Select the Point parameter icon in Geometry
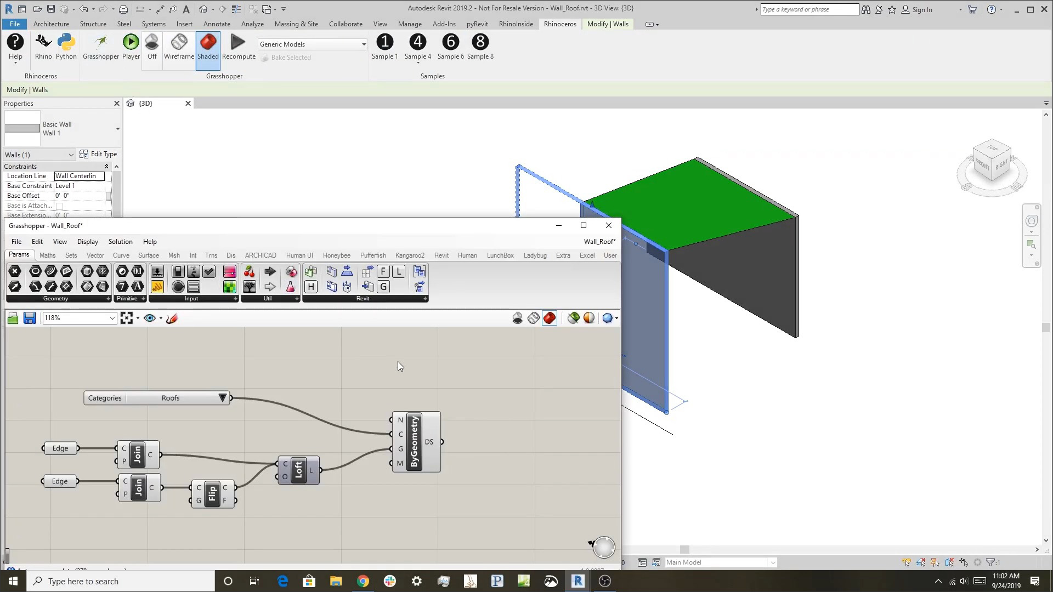Viewport: 1053px width, 592px height. coord(15,271)
